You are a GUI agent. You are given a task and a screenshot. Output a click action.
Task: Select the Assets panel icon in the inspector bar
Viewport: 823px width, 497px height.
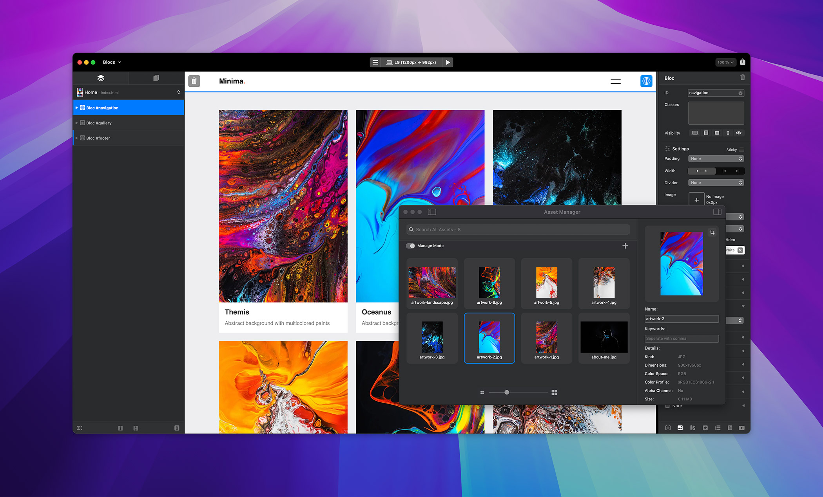point(680,428)
